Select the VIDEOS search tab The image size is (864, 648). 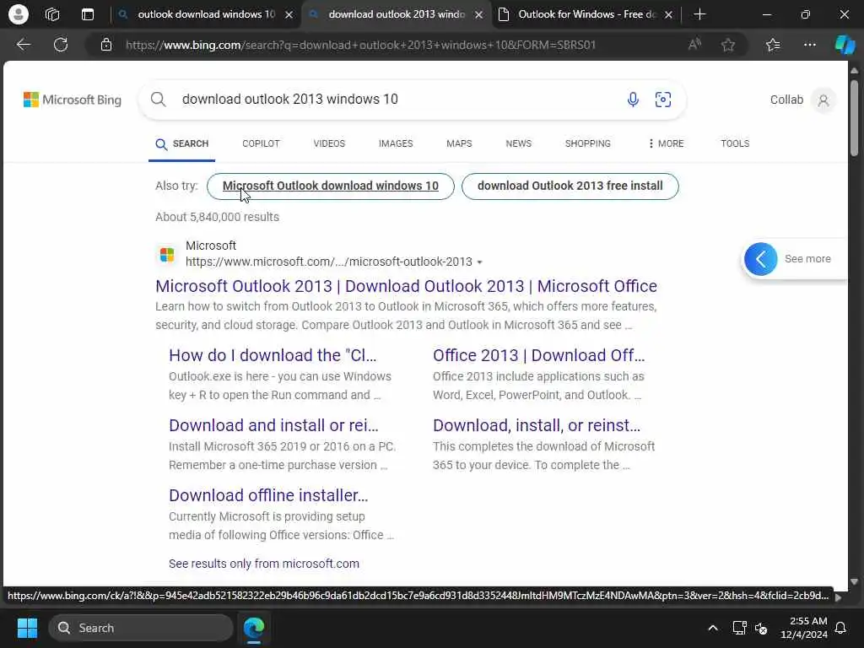click(x=329, y=143)
